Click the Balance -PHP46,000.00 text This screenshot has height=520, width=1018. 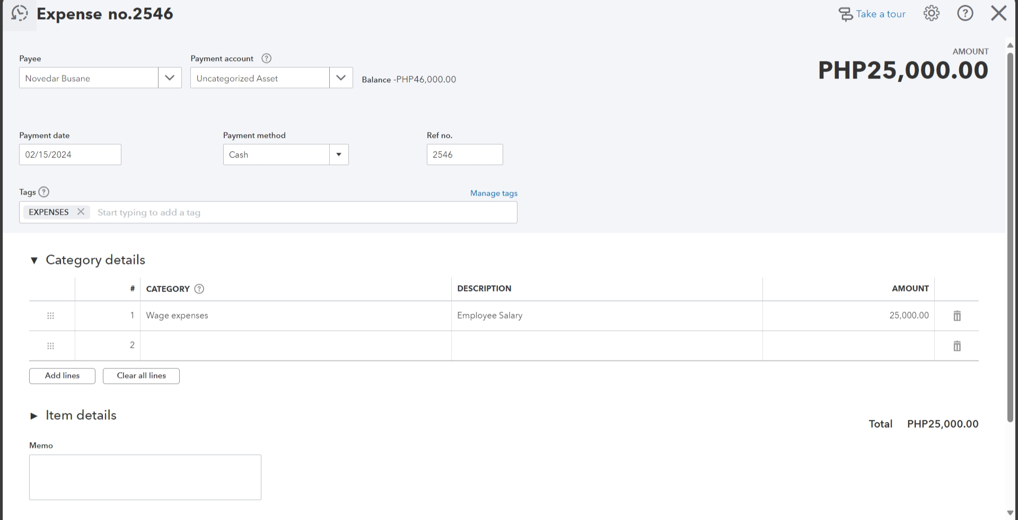pyautogui.click(x=409, y=80)
